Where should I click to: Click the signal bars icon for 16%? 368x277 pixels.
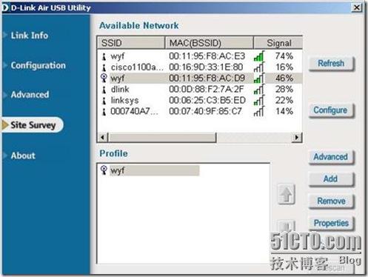click(259, 67)
